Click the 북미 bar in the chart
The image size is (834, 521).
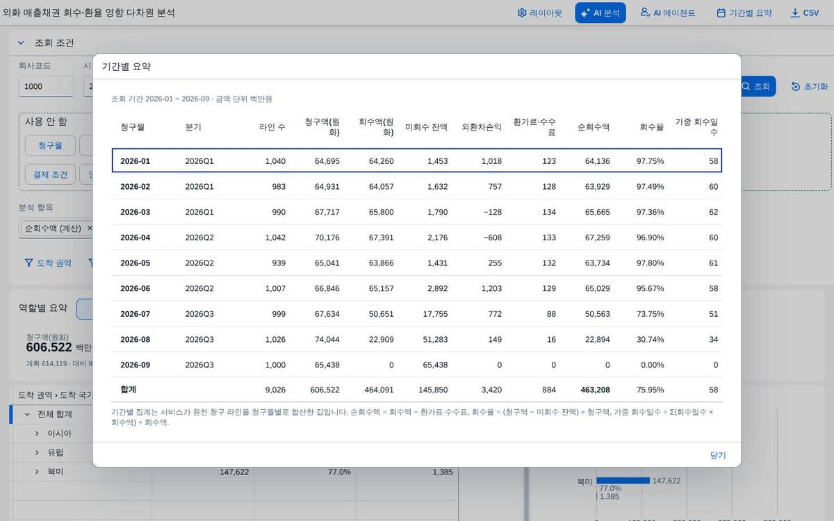coord(623,481)
